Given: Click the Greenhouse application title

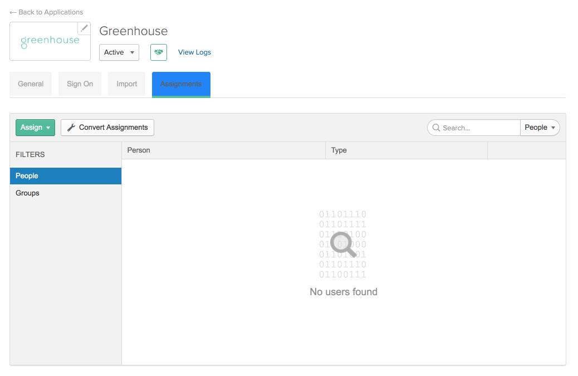Looking at the screenshot, I should (x=134, y=31).
